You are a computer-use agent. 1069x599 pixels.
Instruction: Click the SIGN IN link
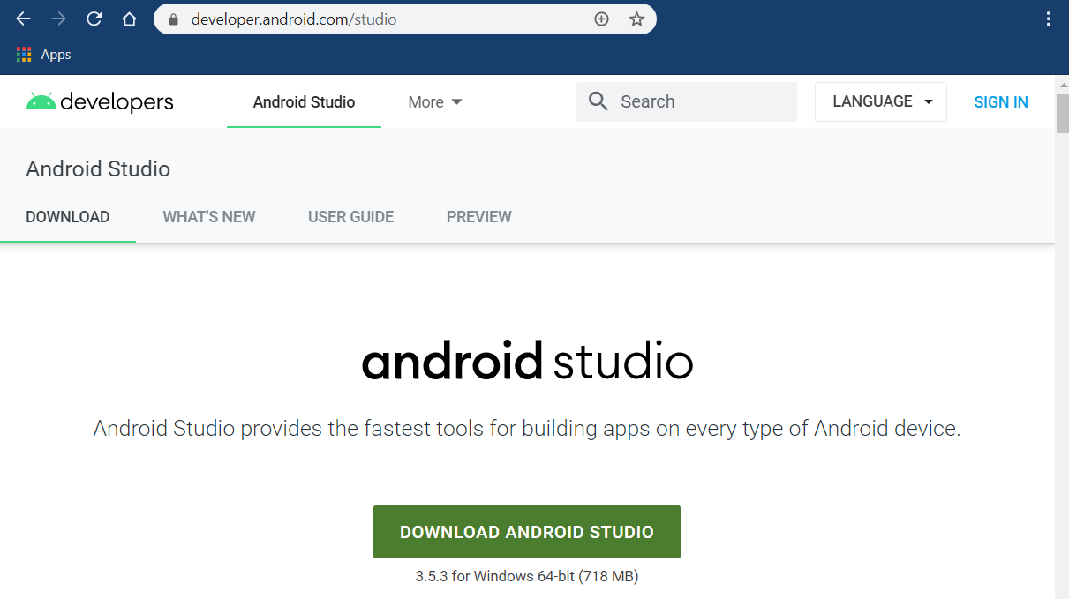(1001, 102)
